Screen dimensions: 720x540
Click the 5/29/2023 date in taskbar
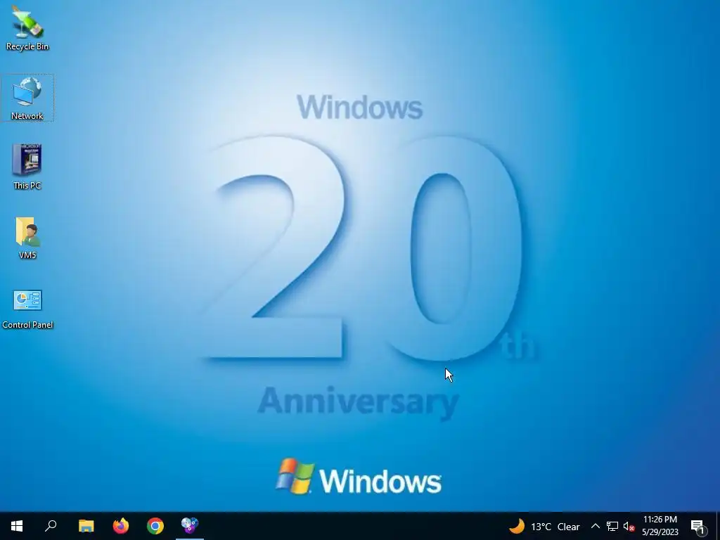point(660,532)
